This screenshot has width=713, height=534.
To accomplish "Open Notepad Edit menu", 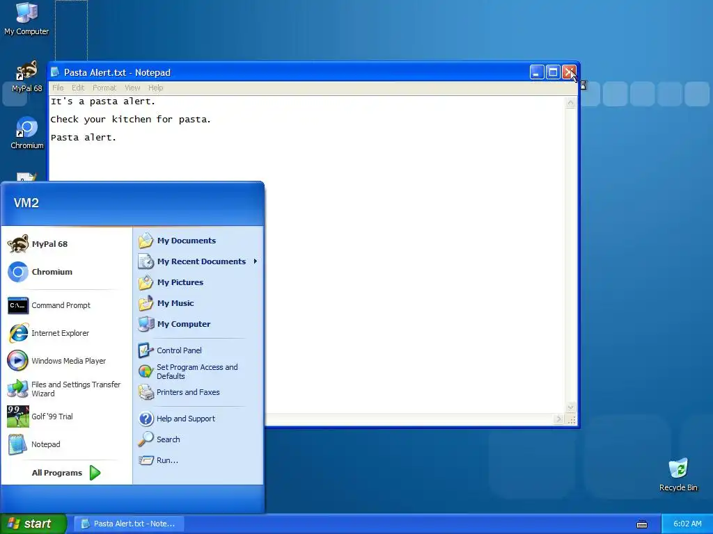I will point(78,88).
